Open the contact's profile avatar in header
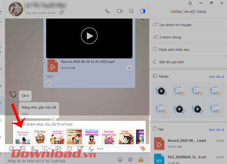This screenshot has height=164, width=227. (16, 9)
